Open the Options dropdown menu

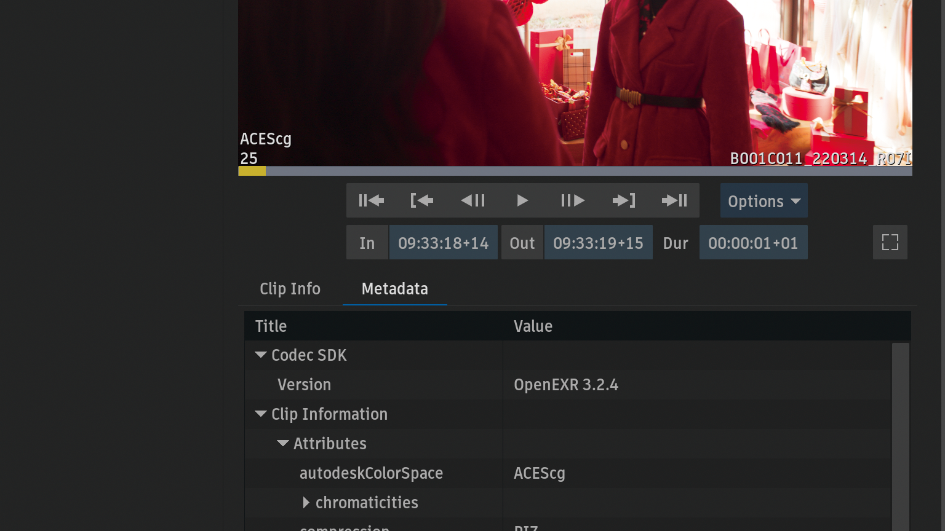point(764,201)
